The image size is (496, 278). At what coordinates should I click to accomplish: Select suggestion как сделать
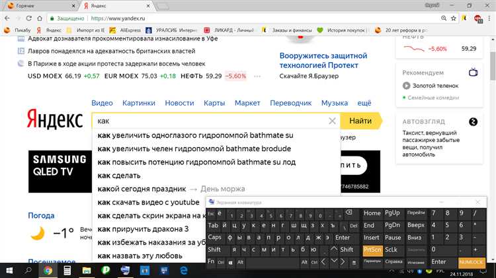click(x=119, y=176)
